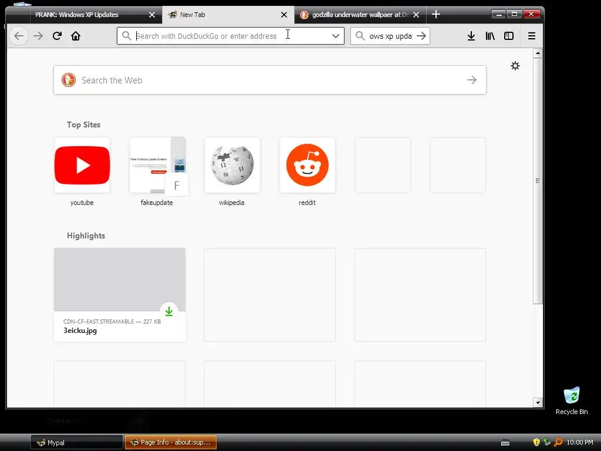Click the CDN-CF-EAST.STREAMABLE source text
The image size is (601, 451).
coord(99,321)
